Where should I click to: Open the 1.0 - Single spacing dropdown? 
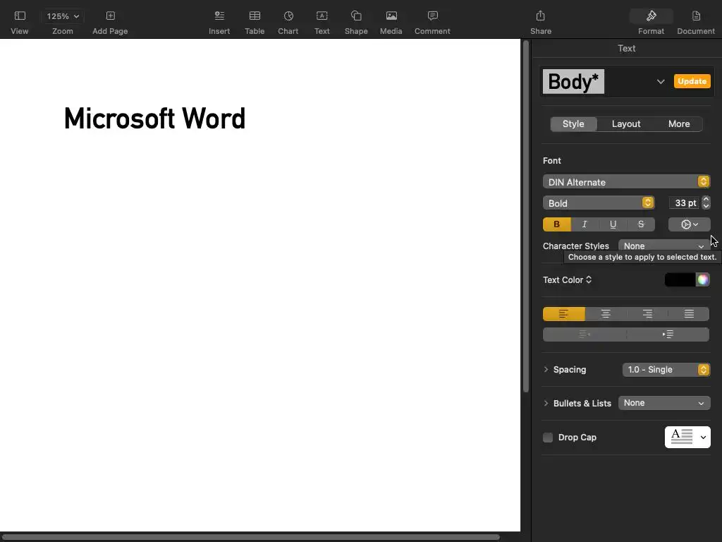click(x=666, y=370)
